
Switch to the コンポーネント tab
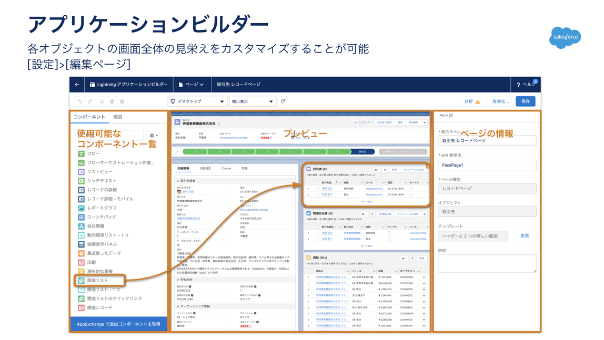(89, 117)
